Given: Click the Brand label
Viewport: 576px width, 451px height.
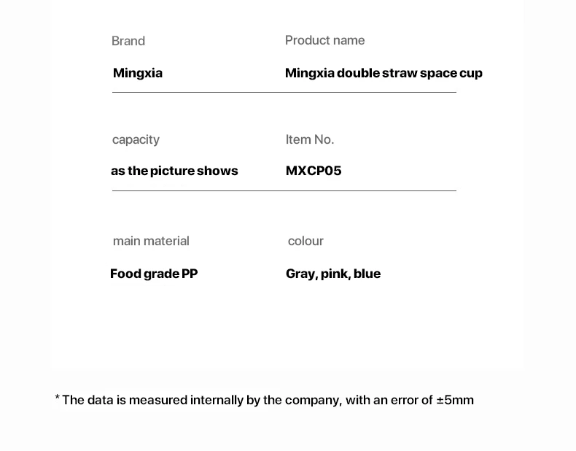Looking at the screenshot, I should [x=128, y=41].
